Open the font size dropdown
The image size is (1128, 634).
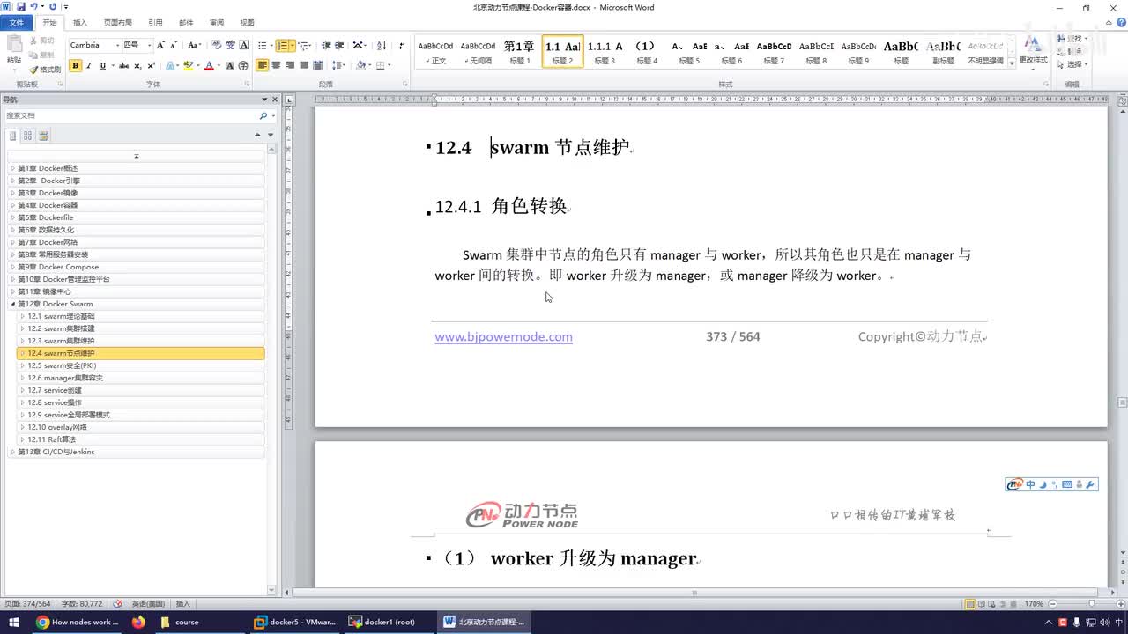[149, 45]
